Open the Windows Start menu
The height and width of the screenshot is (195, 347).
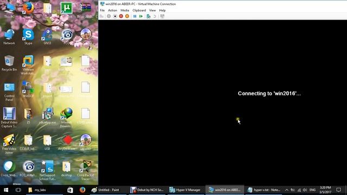pyautogui.click(x=6, y=190)
